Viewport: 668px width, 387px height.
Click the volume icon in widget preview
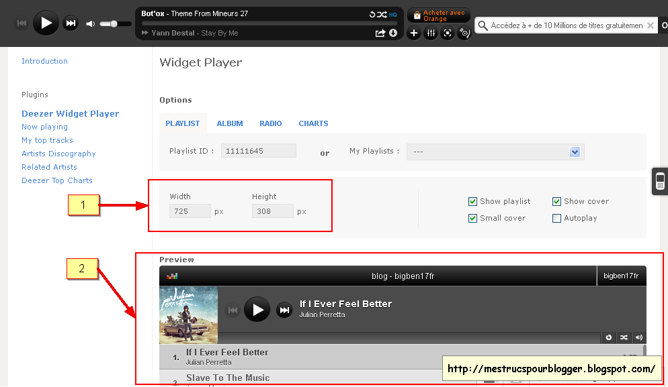(638, 337)
